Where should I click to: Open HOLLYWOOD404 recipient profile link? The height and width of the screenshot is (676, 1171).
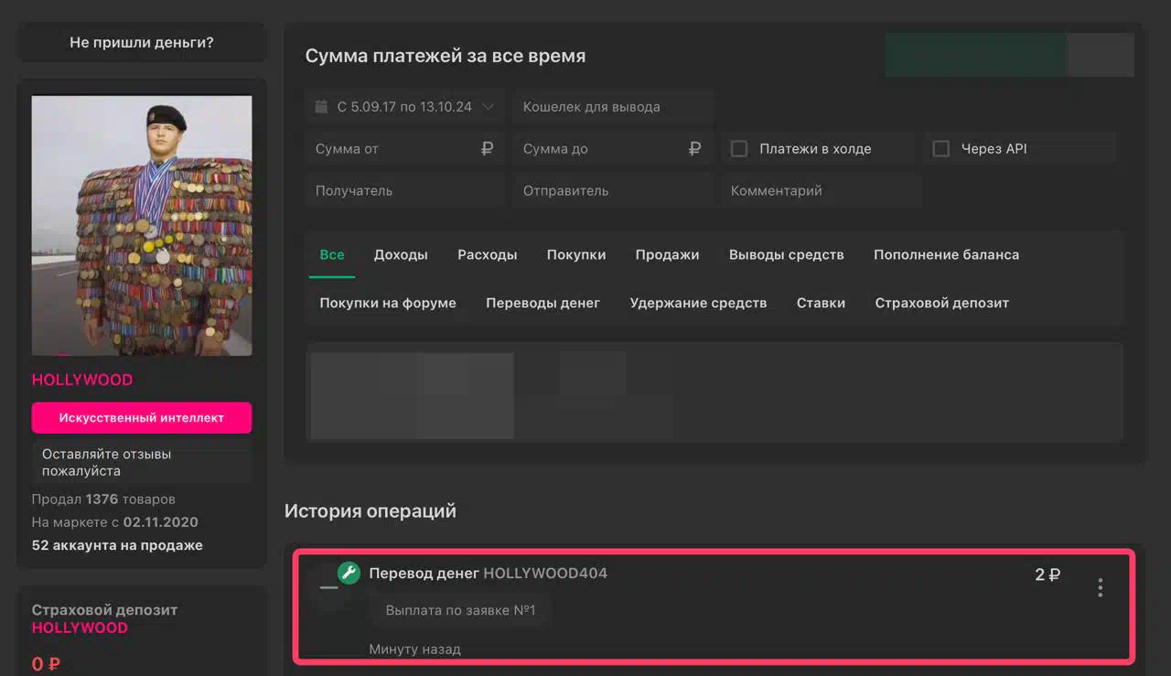(x=545, y=574)
